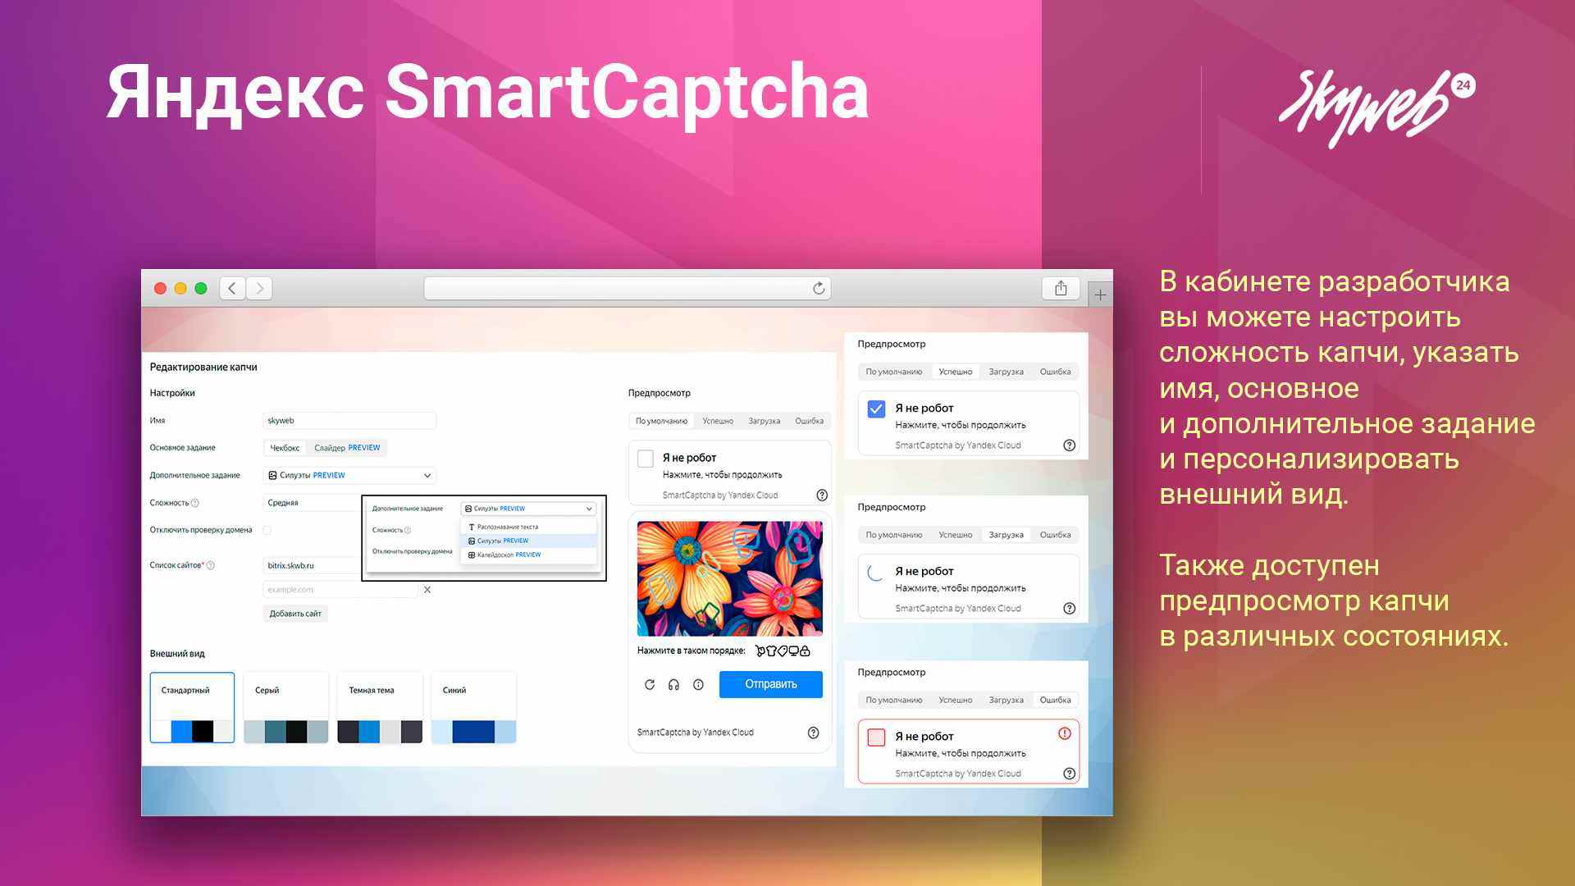The height and width of the screenshot is (886, 1575).
Task: Click the loading spinner in the captcha widget
Action: coord(875,573)
